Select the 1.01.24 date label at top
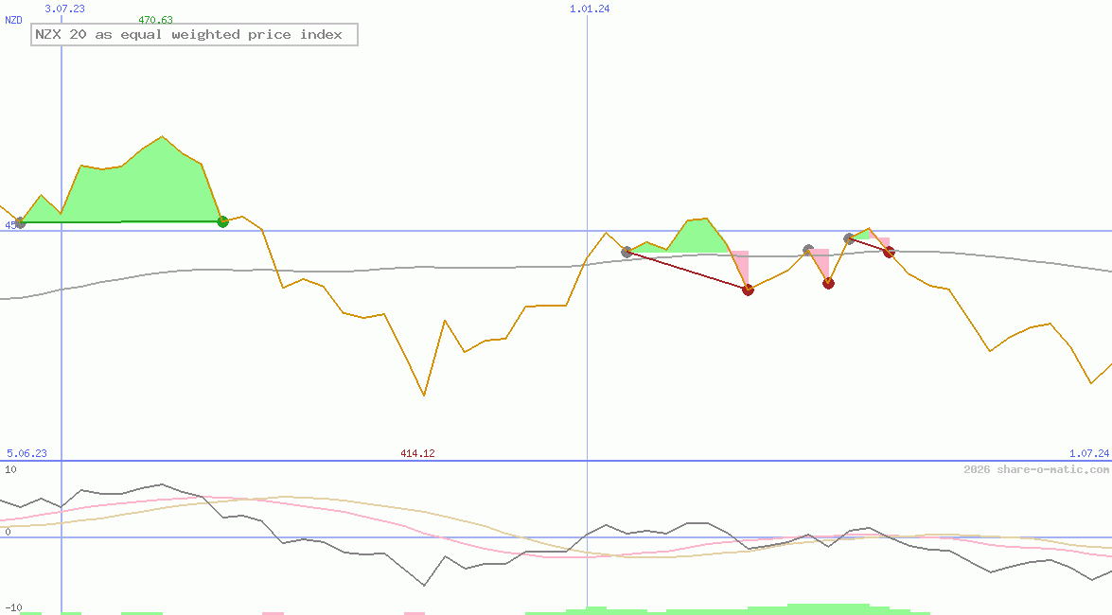 coord(590,9)
